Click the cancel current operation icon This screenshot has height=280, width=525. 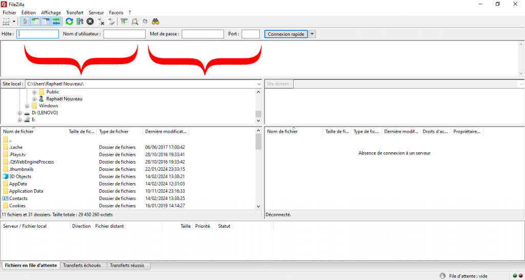point(90,22)
